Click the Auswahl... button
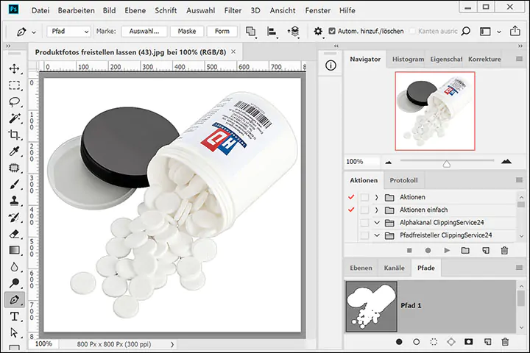This screenshot has height=353, width=530. [x=144, y=31]
